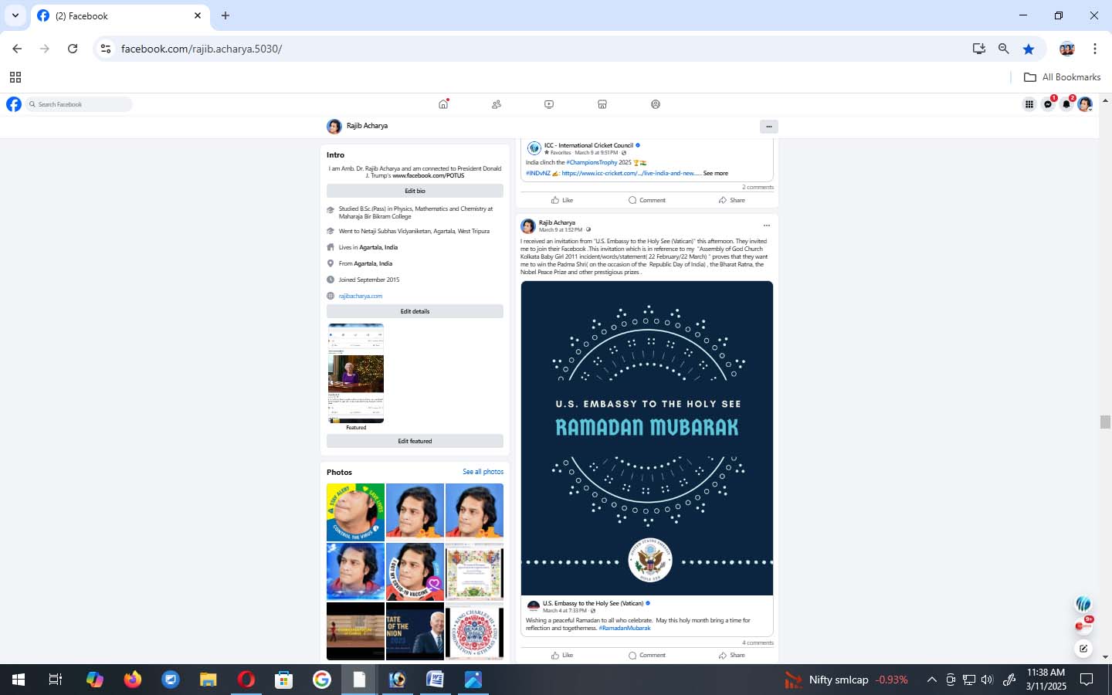Image resolution: width=1112 pixels, height=695 pixels.
Task: Open #RamadanMubarak hashtag link
Action: pyautogui.click(x=625, y=629)
